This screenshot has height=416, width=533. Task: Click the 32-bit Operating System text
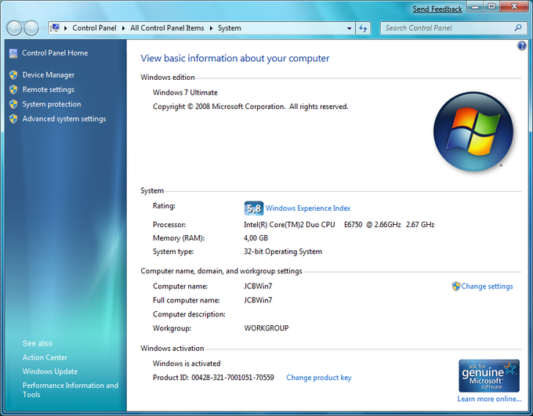tap(283, 251)
